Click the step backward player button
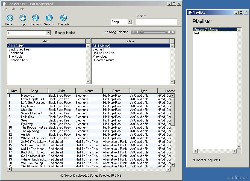 169,32
